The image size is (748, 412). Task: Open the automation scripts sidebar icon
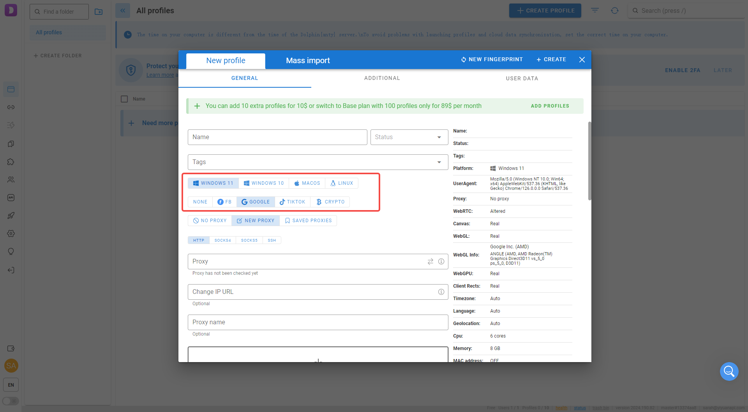pos(11,125)
